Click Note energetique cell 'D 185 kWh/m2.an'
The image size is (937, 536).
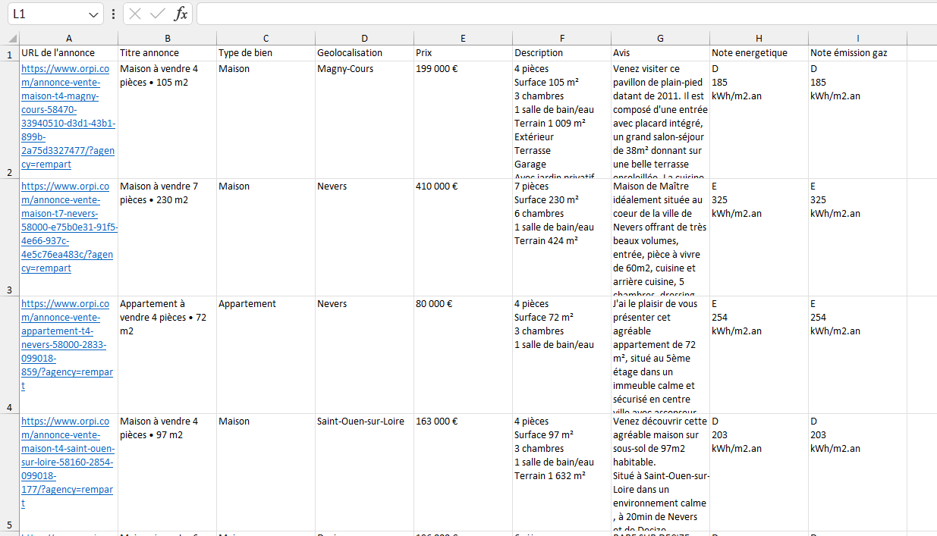tap(759, 120)
